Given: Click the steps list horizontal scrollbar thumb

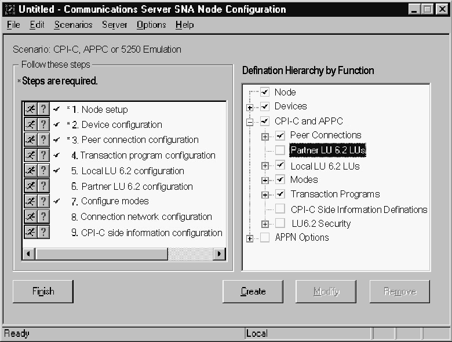Looking at the screenshot, I should [102, 254].
